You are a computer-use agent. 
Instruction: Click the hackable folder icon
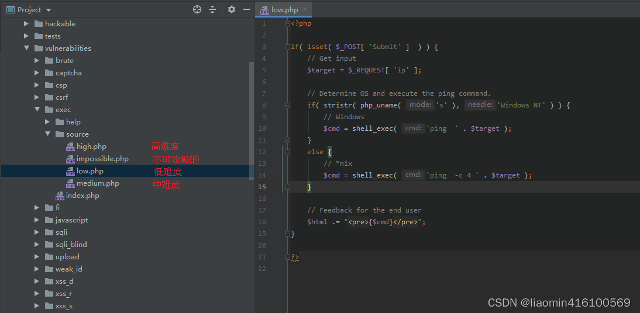pyautogui.click(x=39, y=23)
